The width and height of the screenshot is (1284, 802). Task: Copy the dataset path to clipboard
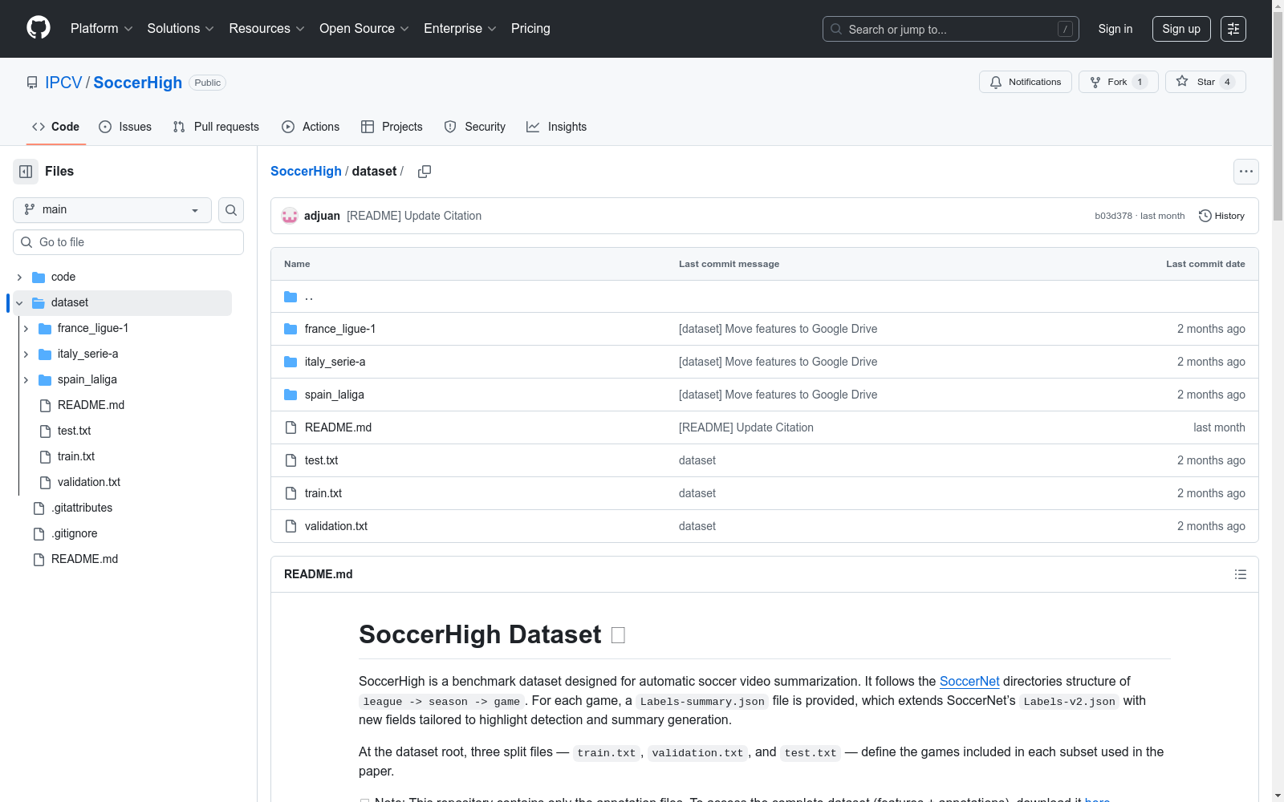[x=425, y=172]
